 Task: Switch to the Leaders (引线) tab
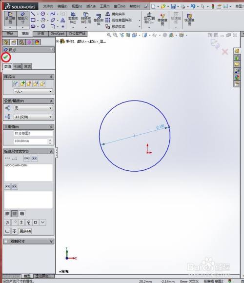click(18, 66)
